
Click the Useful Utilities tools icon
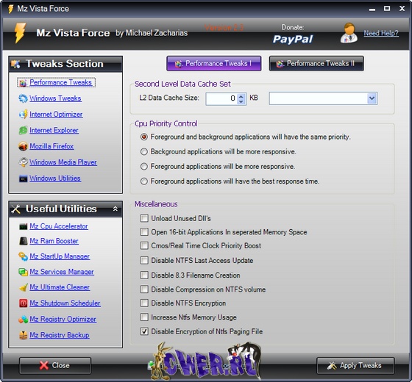click(x=15, y=209)
